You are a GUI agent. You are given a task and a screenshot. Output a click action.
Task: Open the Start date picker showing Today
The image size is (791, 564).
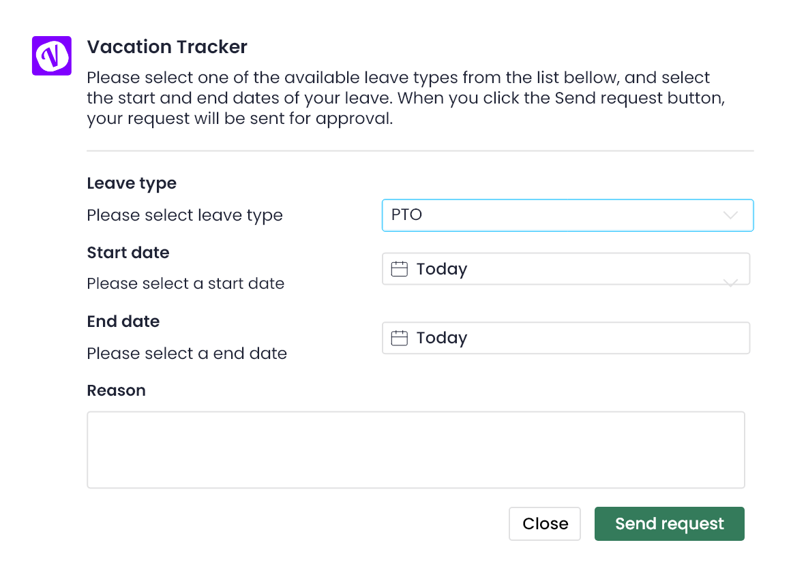point(565,268)
